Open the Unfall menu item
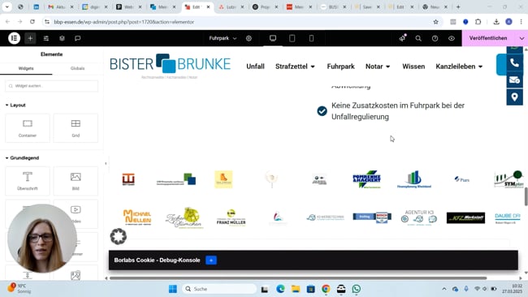 click(255, 67)
